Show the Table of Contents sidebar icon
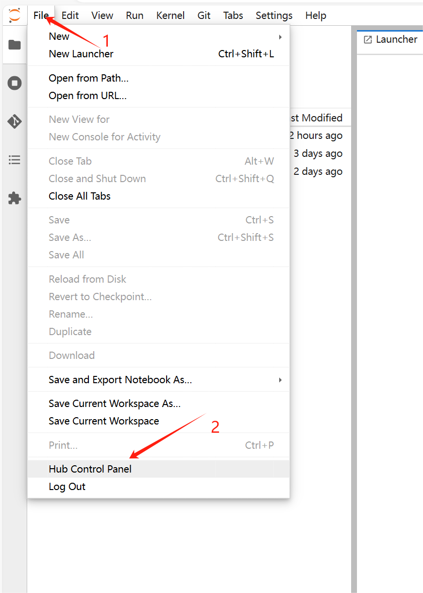The width and height of the screenshot is (423, 593). coord(15,160)
